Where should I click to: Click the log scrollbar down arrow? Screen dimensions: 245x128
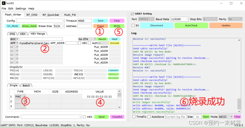tap(239, 111)
